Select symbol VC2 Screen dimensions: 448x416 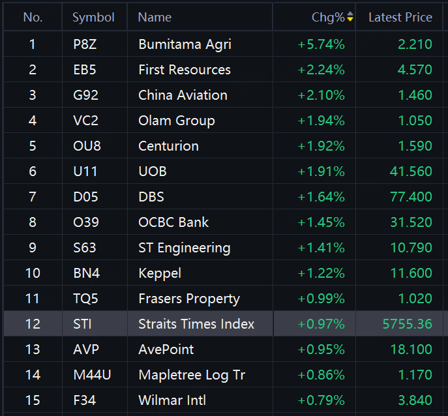(x=85, y=121)
